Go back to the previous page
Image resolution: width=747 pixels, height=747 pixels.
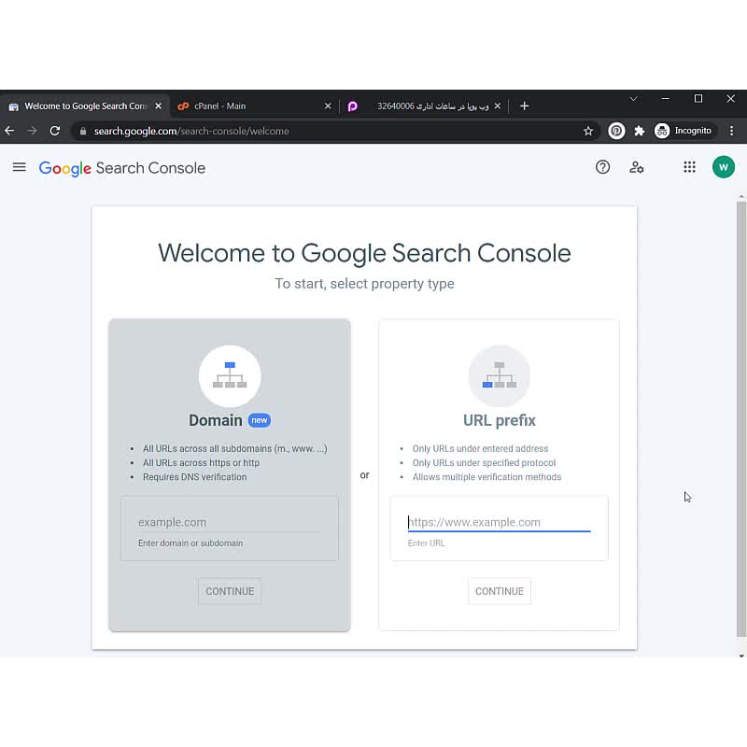(x=10, y=131)
